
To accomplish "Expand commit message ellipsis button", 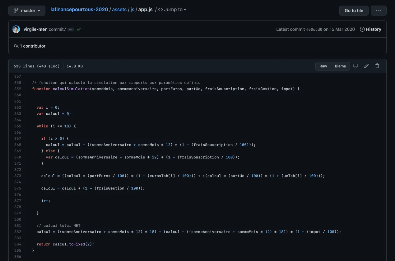I will click(x=71, y=30).
